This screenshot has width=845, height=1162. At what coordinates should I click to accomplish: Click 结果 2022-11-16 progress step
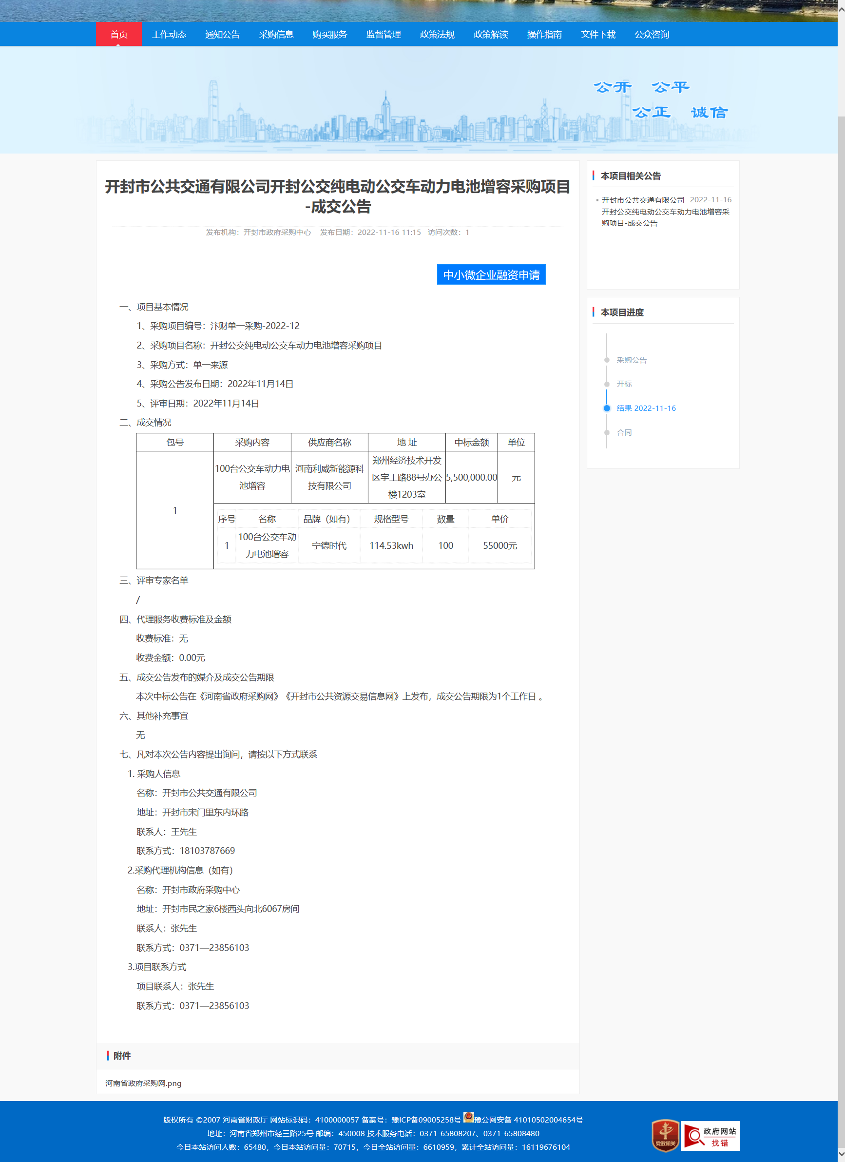point(646,408)
